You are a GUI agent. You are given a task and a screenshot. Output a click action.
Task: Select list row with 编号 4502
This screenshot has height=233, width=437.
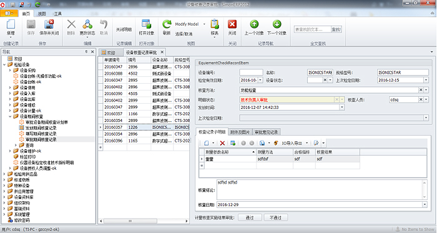[x=144, y=74]
